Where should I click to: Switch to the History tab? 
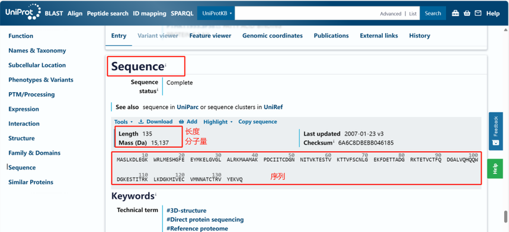[420, 35]
